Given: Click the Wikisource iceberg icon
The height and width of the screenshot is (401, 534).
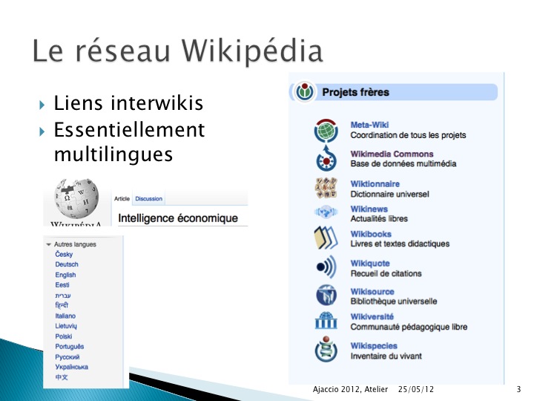Looking at the screenshot, I should pyautogui.click(x=326, y=296).
